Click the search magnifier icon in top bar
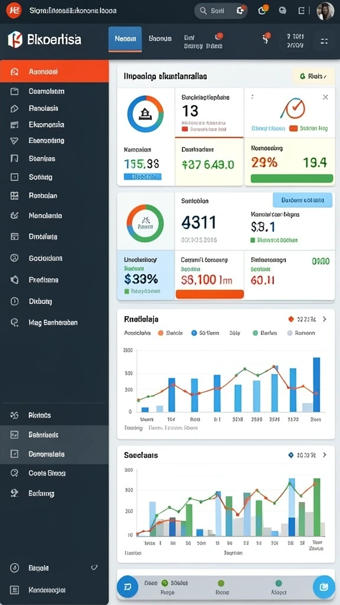 (203, 11)
